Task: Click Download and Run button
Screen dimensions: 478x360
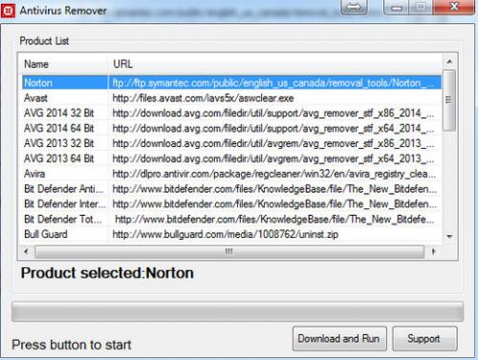Action: click(x=339, y=338)
